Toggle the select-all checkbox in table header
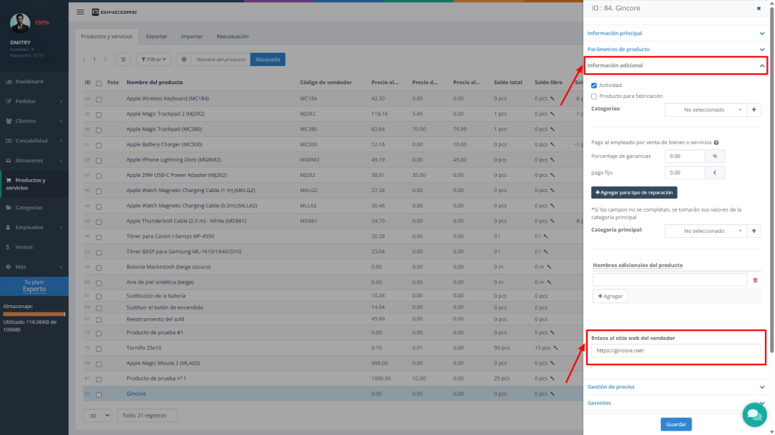 click(x=99, y=83)
